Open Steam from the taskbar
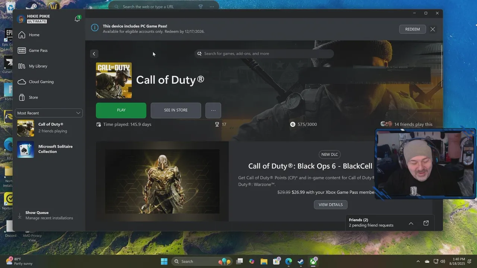The width and height of the screenshot is (477, 268). [301, 261]
